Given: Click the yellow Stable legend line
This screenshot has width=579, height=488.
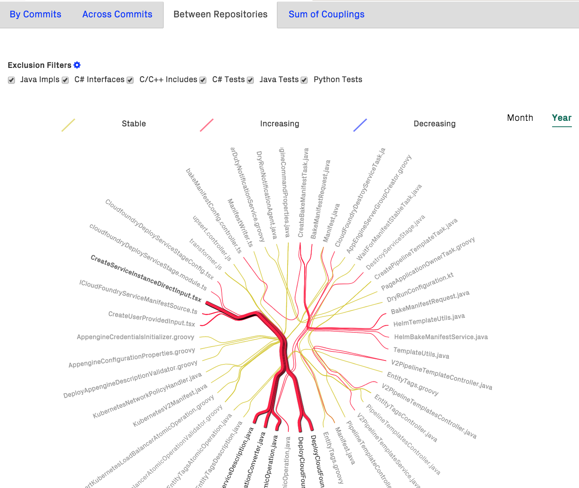Looking at the screenshot, I should click(68, 125).
